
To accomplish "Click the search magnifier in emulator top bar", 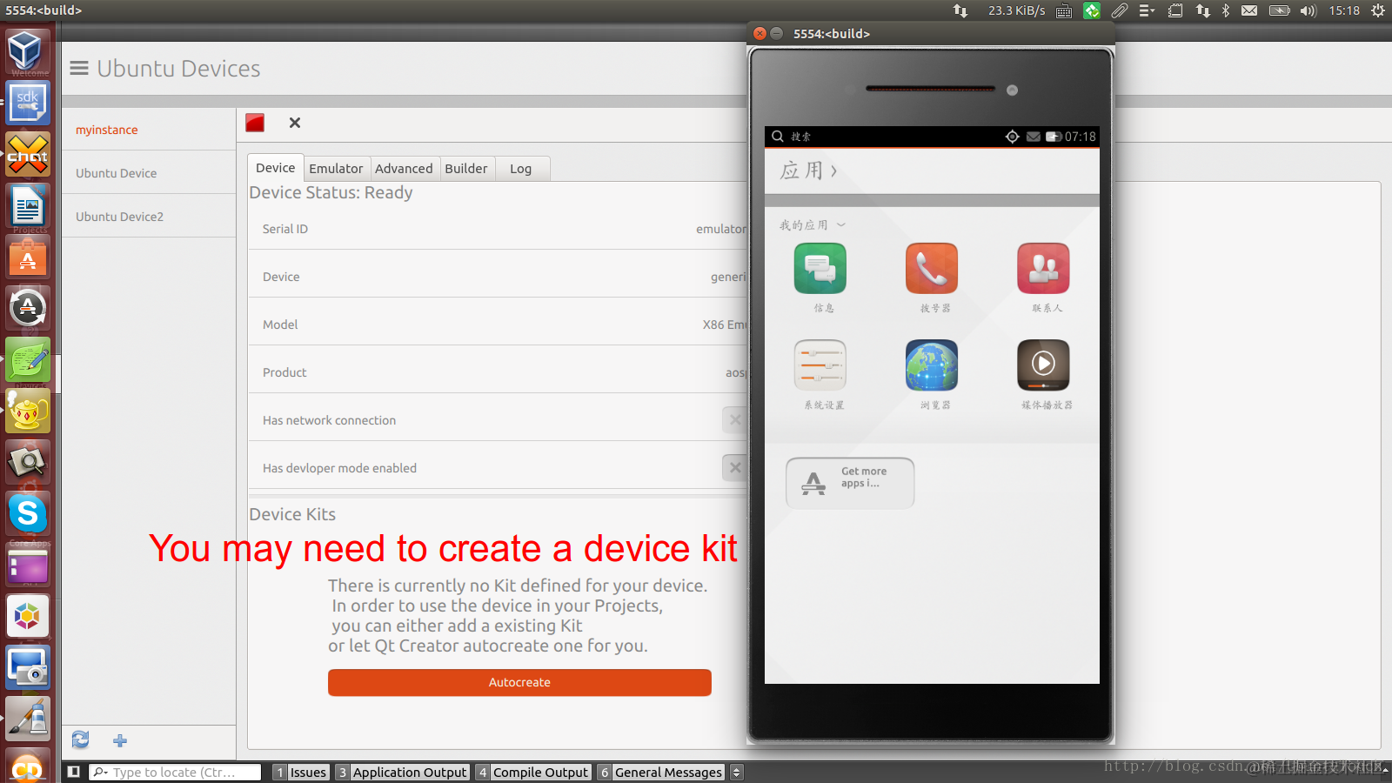I will click(778, 137).
